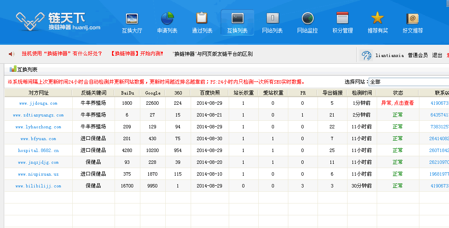
Task: Click the BaiDu value 16700 cell
Action: [127, 186]
